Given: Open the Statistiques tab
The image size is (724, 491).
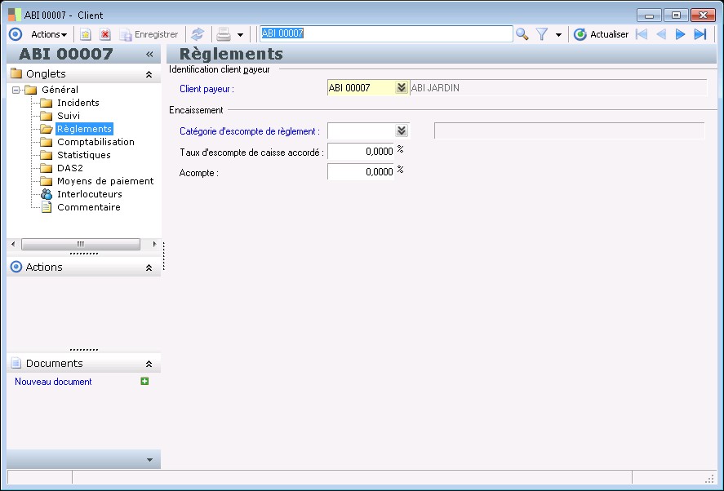Looking at the screenshot, I should tap(83, 155).
